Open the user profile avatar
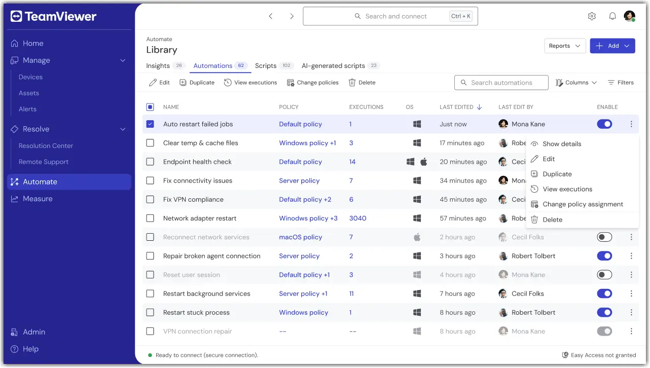 pos(629,16)
